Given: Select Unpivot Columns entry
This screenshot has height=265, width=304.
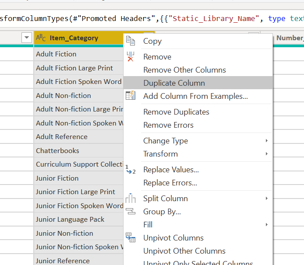Looking at the screenshot, I should pyautogui.click(x=198, y=238).
